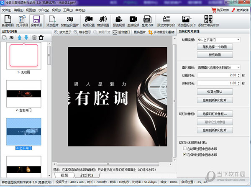Enable 在动画过程中显示水印 checkbox

pos(184,149)
